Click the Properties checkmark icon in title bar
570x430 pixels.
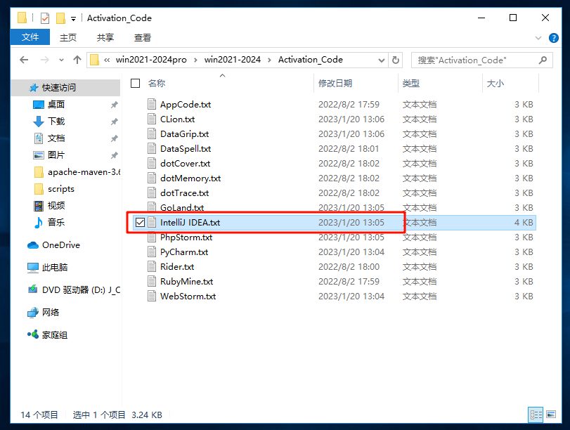45,18
